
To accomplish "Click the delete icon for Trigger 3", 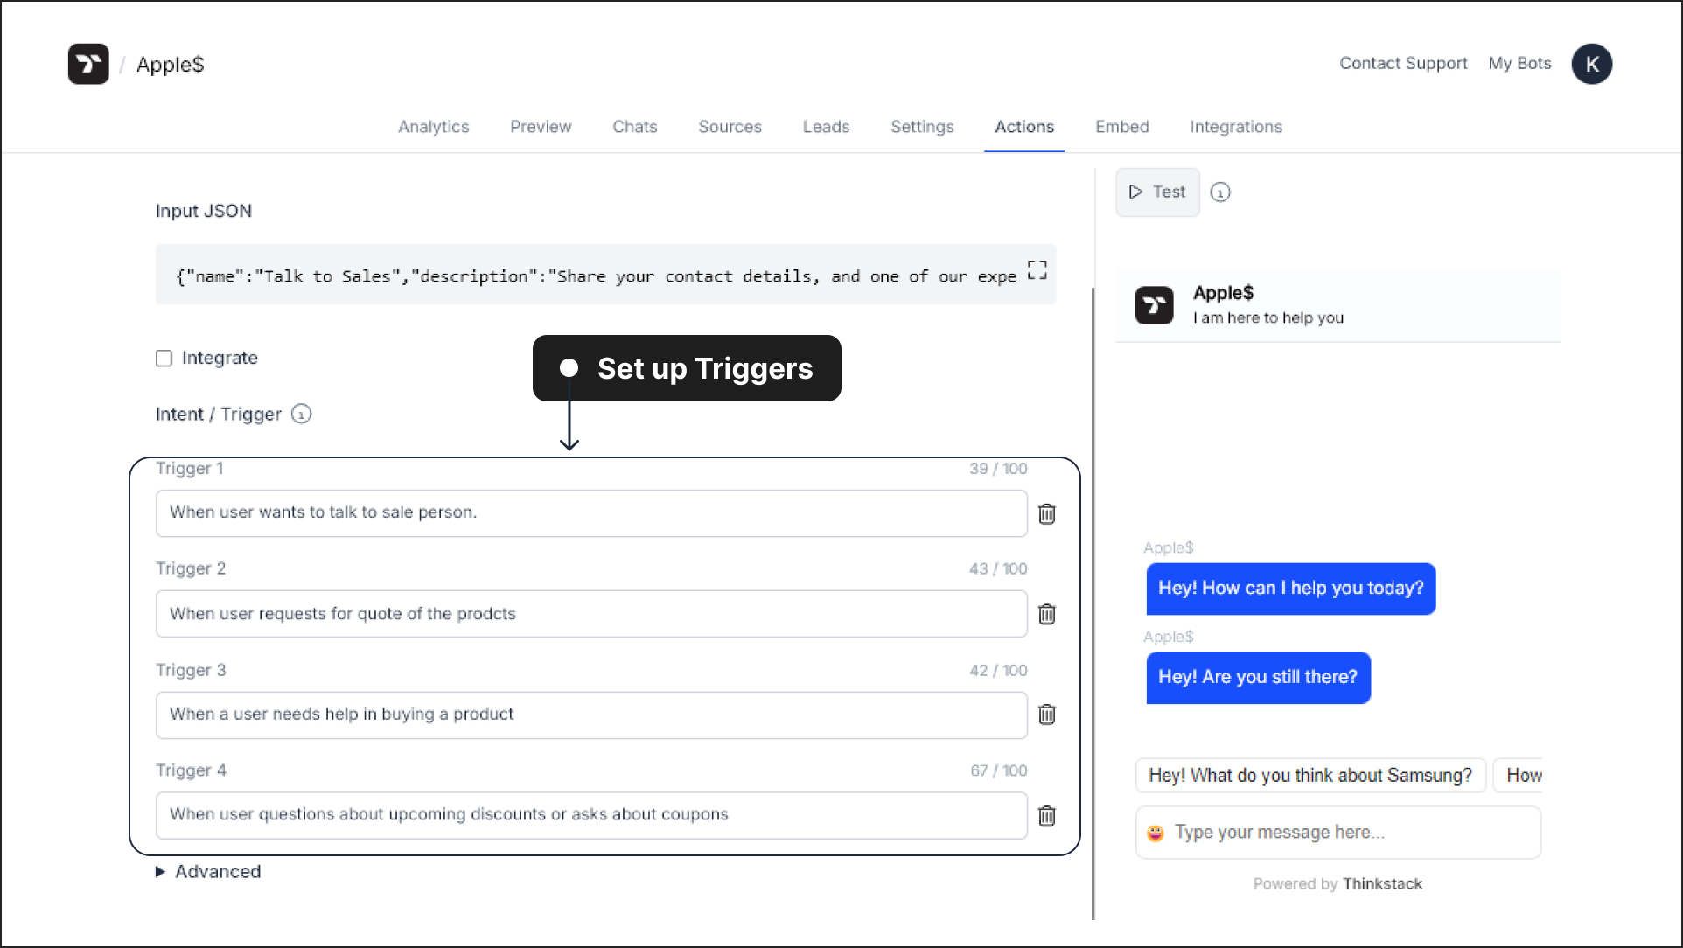I will click(x=1047, y=714).
